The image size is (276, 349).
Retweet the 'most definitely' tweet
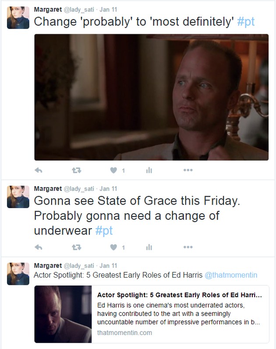[x=77, y=170]
